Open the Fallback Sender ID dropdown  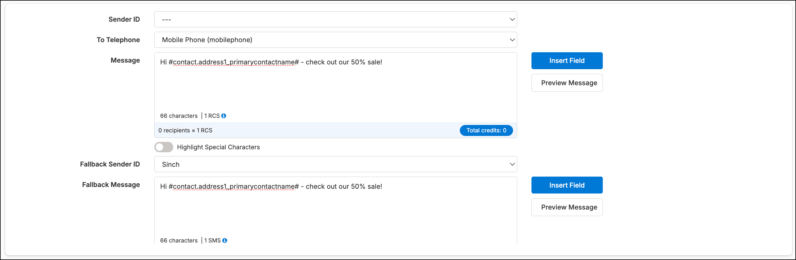pos(335,164)
